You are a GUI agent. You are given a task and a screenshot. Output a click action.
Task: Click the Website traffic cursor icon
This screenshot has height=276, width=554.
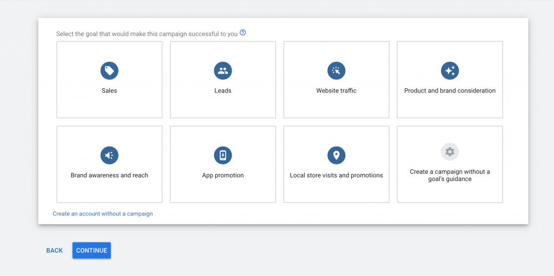(x=337, y=70)
